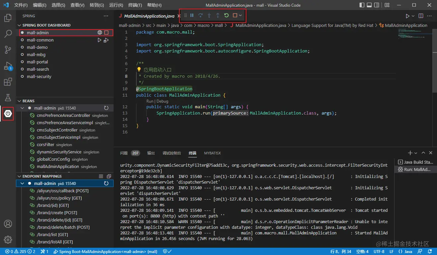This screenshot has height=255, width=437.
Task: Open the Search view in activity bar
Action: pyautogui.click(x=8, y=34)
